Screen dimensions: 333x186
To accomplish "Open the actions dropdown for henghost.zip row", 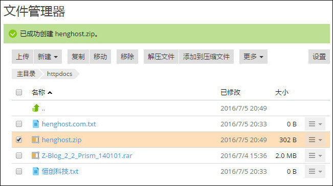I will pyautogui.click(x=315, y=140).
